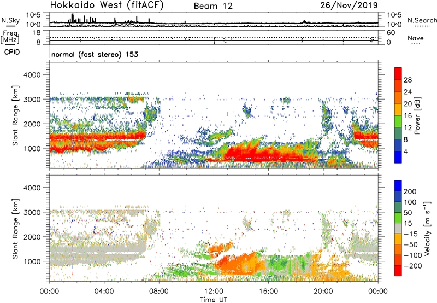Select the velocity panel's "Slant Range [km]" label

pos(15,228)
